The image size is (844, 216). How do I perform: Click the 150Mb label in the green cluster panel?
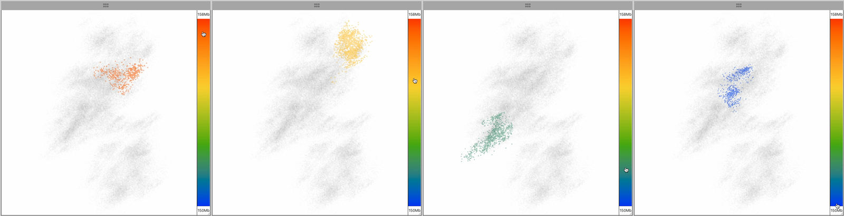[625, 210]
